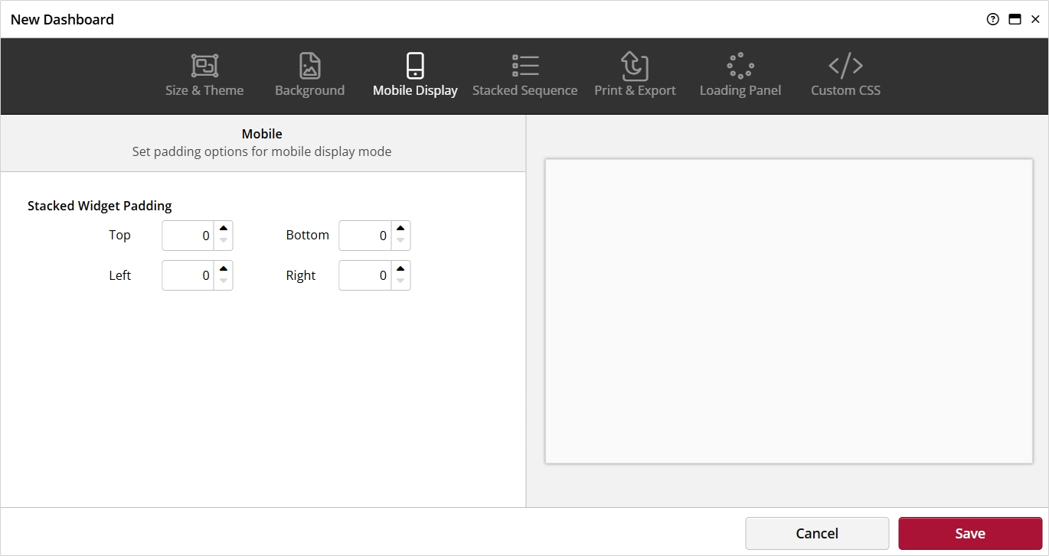Increase the Bottom padding value

[x=400, y=229]
